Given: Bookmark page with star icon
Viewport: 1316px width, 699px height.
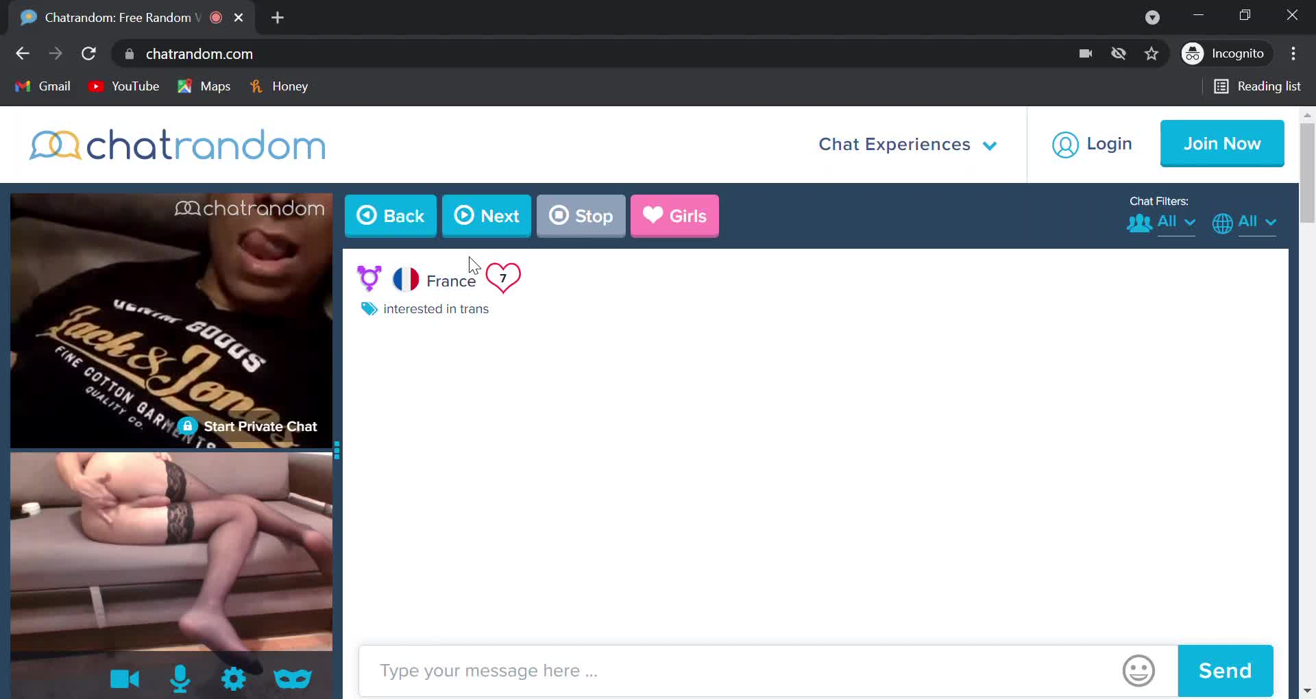Looking at the screenshot, I should pos(1151,53).
